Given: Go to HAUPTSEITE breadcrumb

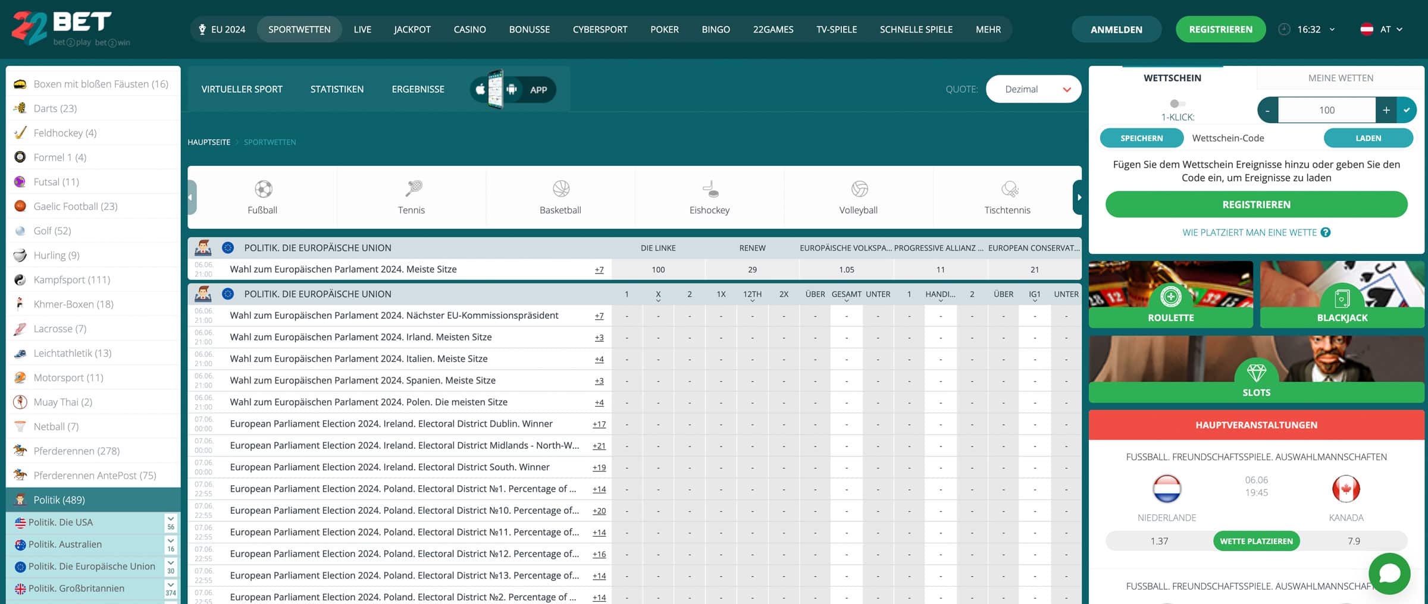Looking at the screenshot, I should click(209, 142).
